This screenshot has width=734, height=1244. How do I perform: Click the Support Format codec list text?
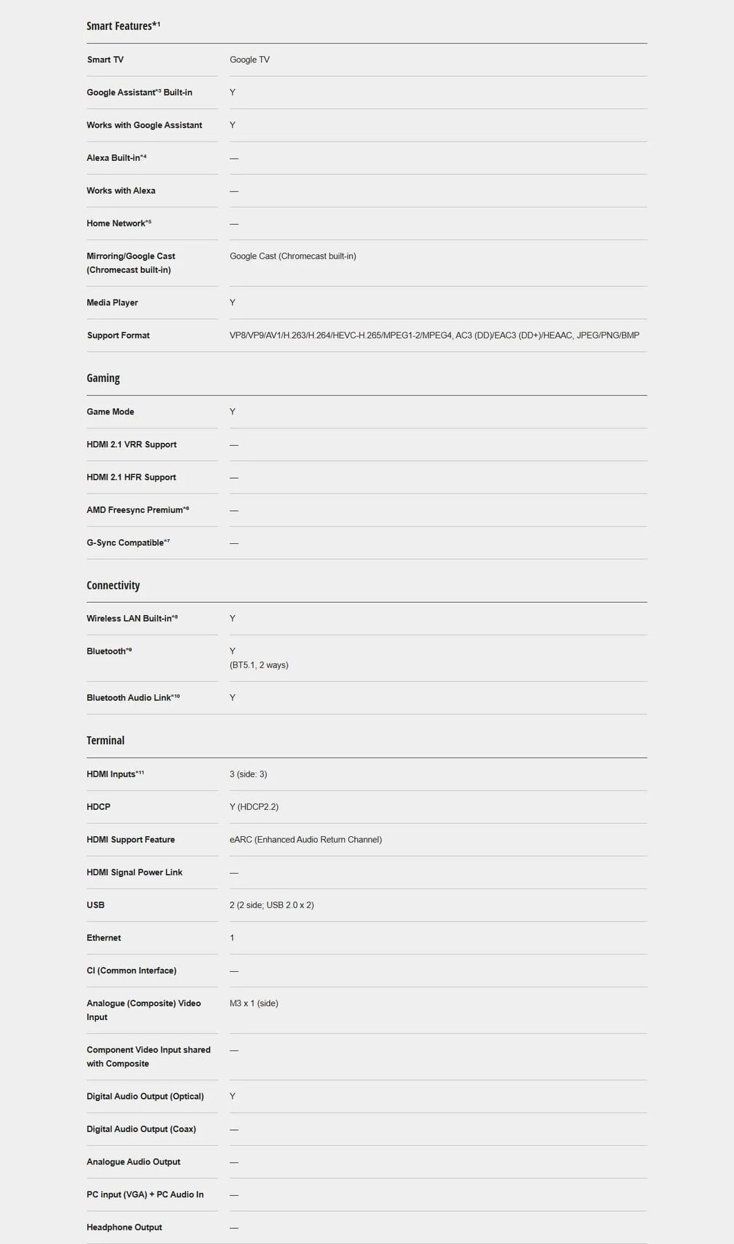click(x=434, y=336)
